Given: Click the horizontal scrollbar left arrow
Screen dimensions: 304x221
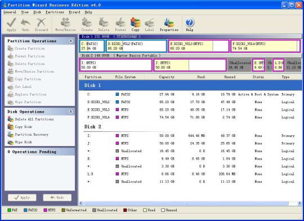Looking at the screenshot, I should [81, 204].
